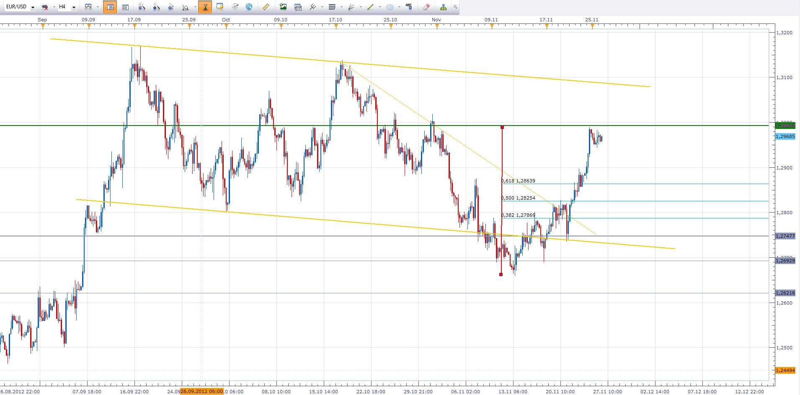Toggle the highlighted bid price panel button
This screenshot has width=800, height=395.
pyautogui.click(x=110, y=7)
